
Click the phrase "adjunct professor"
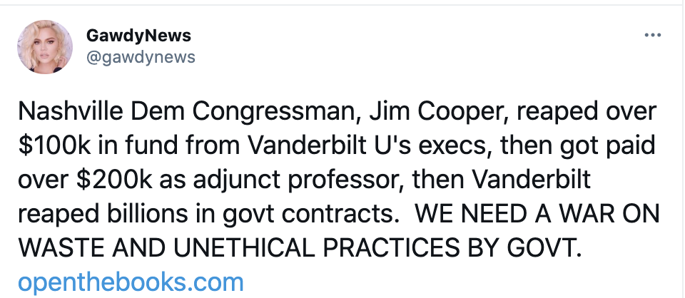coord(285,179)
